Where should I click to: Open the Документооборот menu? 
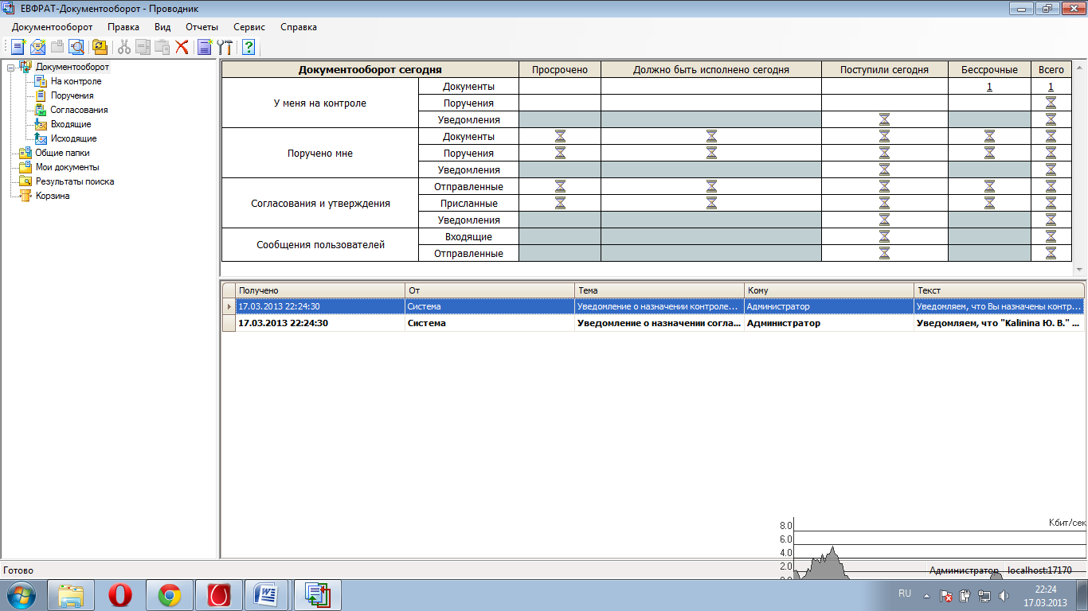tap(52, 27)
